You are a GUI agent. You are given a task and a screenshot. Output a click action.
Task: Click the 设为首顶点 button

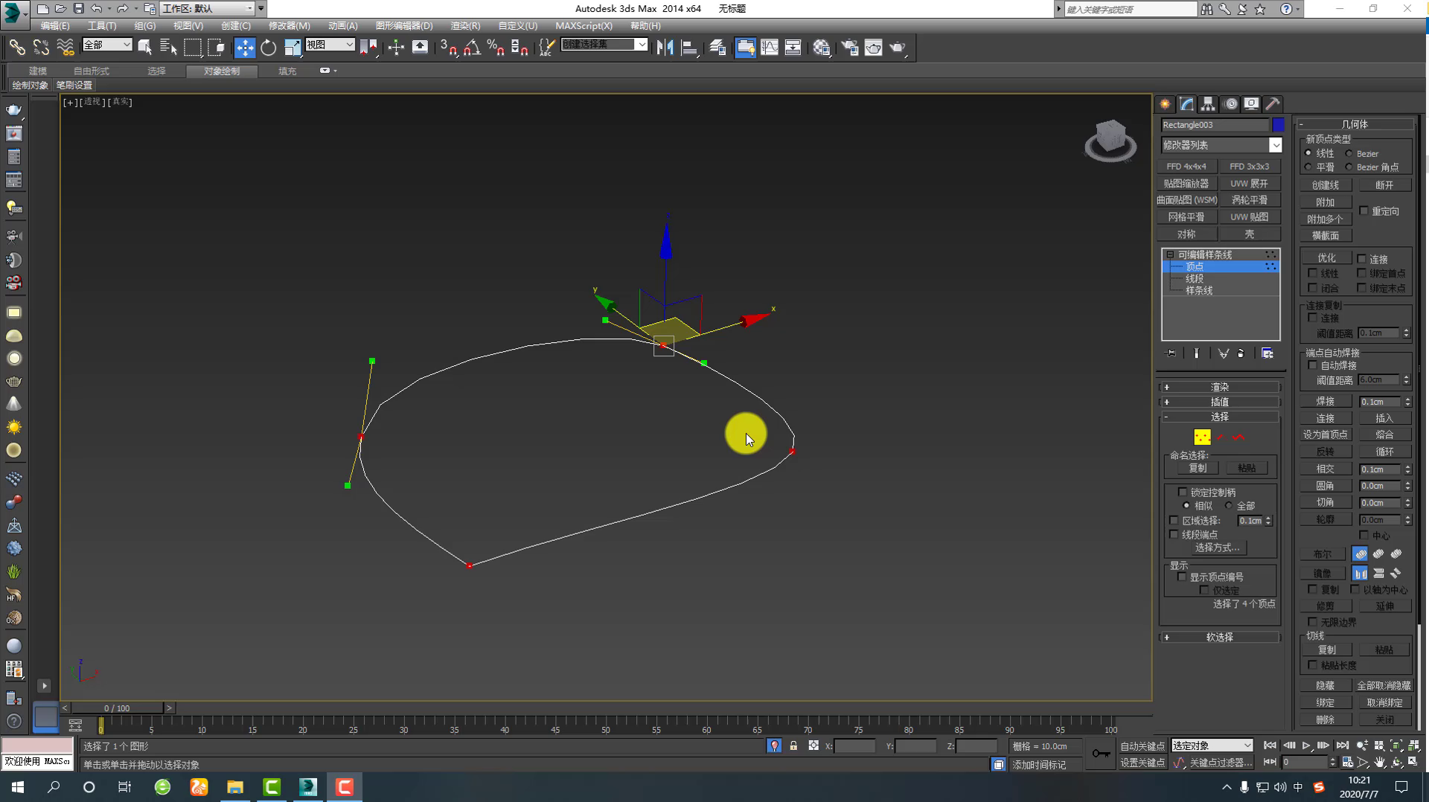click(1325, 434)
